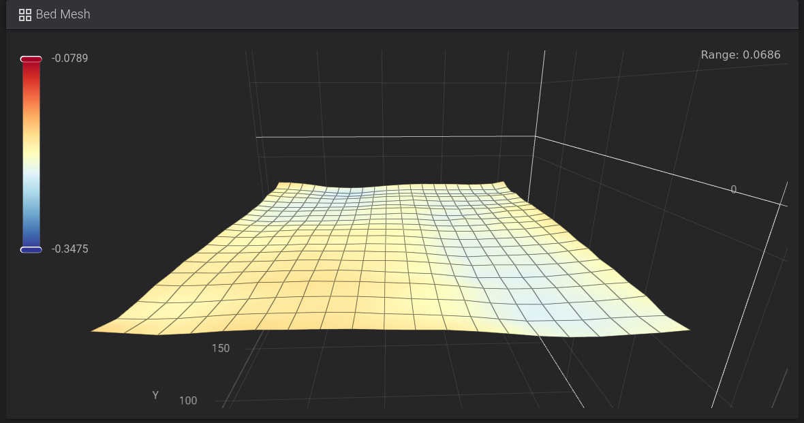804x423 pixels.
Task: Click the 0 tick on the Z axis
Action: tap(733, 189)
